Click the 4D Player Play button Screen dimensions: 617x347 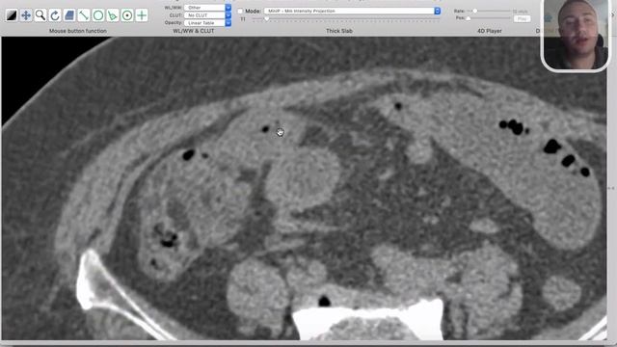pos(522,18)
